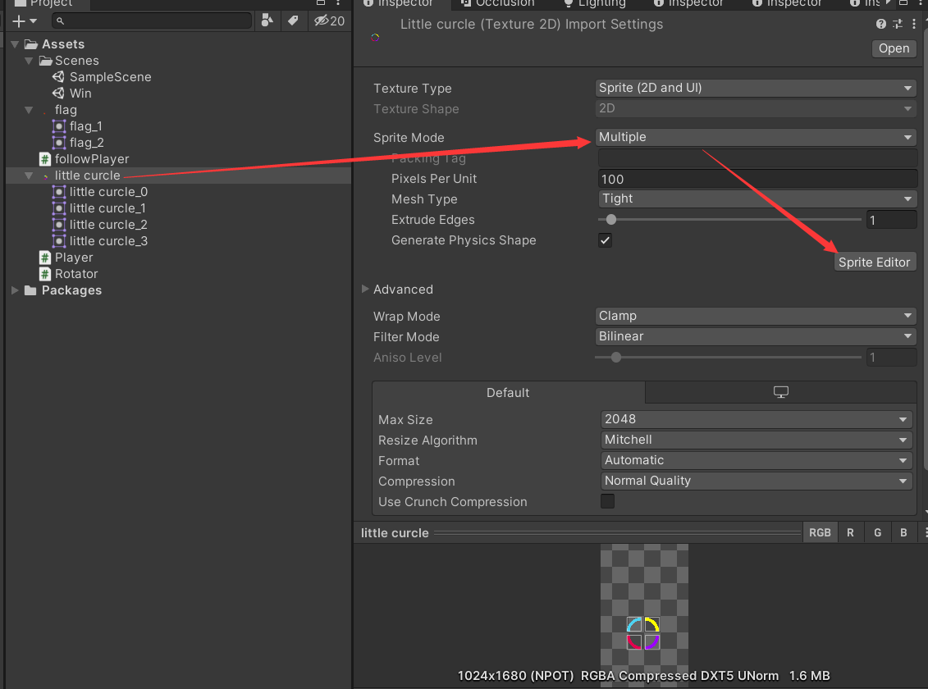Select the Win scene icon

click(58, 93)
